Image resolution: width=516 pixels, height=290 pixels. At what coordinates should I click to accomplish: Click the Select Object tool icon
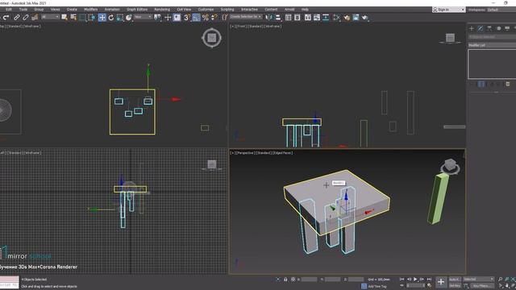point(64,18)
